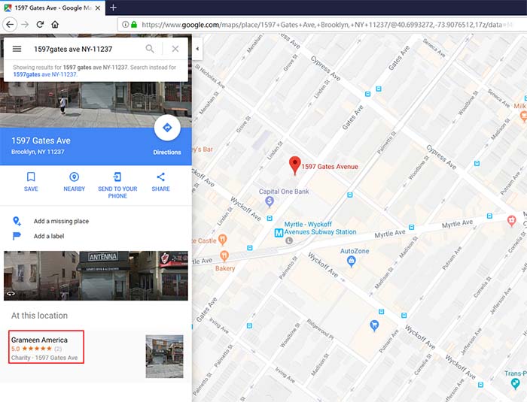Select the Myrtle-Wyckoff subway station icon

pos(279,231)
